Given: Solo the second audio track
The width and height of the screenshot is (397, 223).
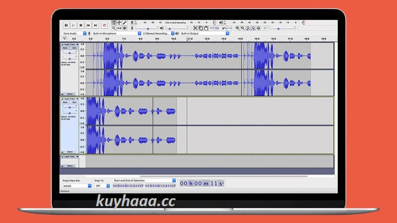Looking at the screenshot, I should click(74, 102).
